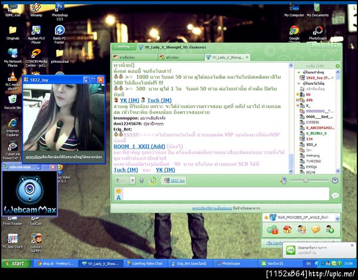Launch Internet Explorer from desktop
The width and height of the screenshot is (358, 280).
(x=13, y=127)
